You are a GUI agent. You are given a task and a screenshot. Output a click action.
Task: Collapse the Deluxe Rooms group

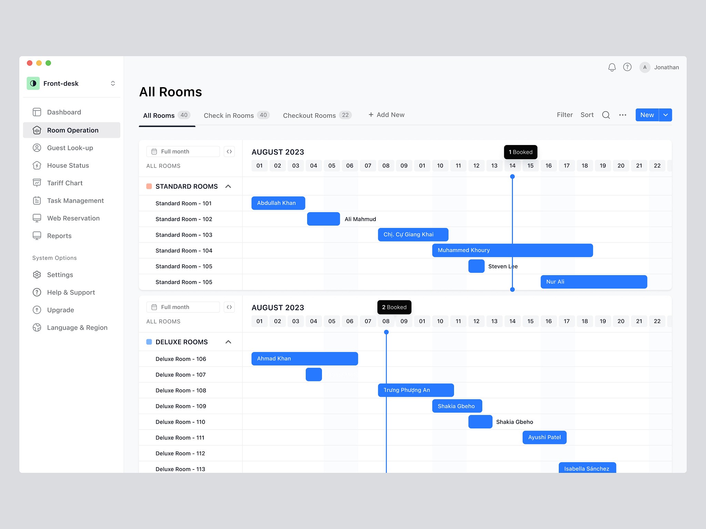pos(228,342)
